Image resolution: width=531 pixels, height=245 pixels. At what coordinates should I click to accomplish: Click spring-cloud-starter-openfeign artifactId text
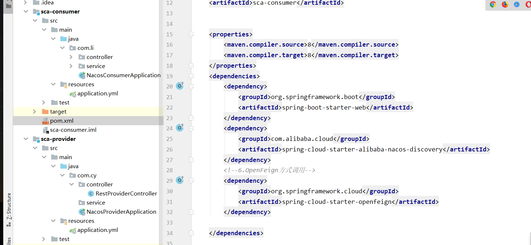[x=337, y=202]
